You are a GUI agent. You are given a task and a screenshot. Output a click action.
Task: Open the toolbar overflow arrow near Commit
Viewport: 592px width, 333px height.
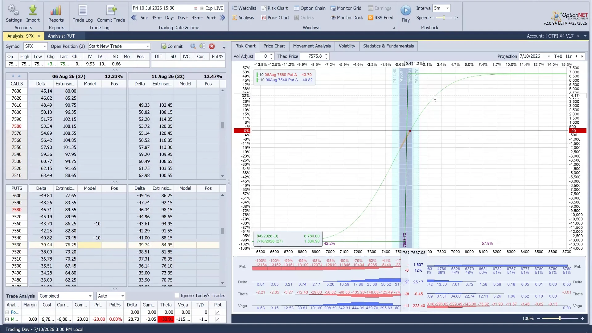pyautogui.click(x=224, y=47)
